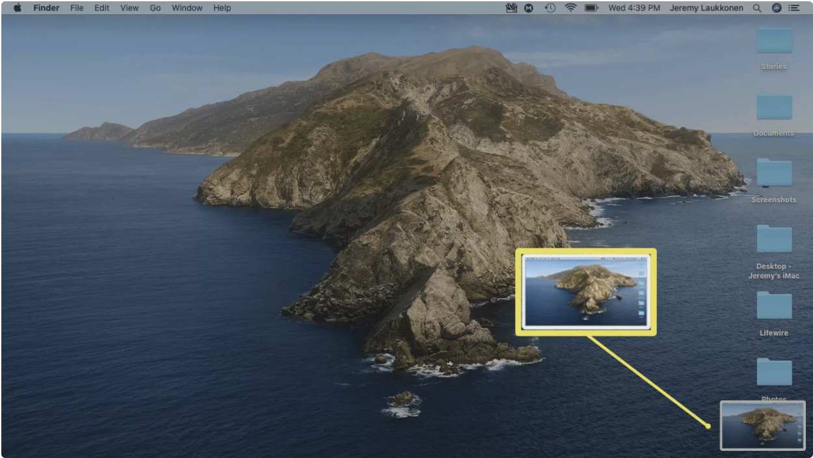Open the Documents desktop folder
This screenshot has width=813, height=458.
(773, 107)
